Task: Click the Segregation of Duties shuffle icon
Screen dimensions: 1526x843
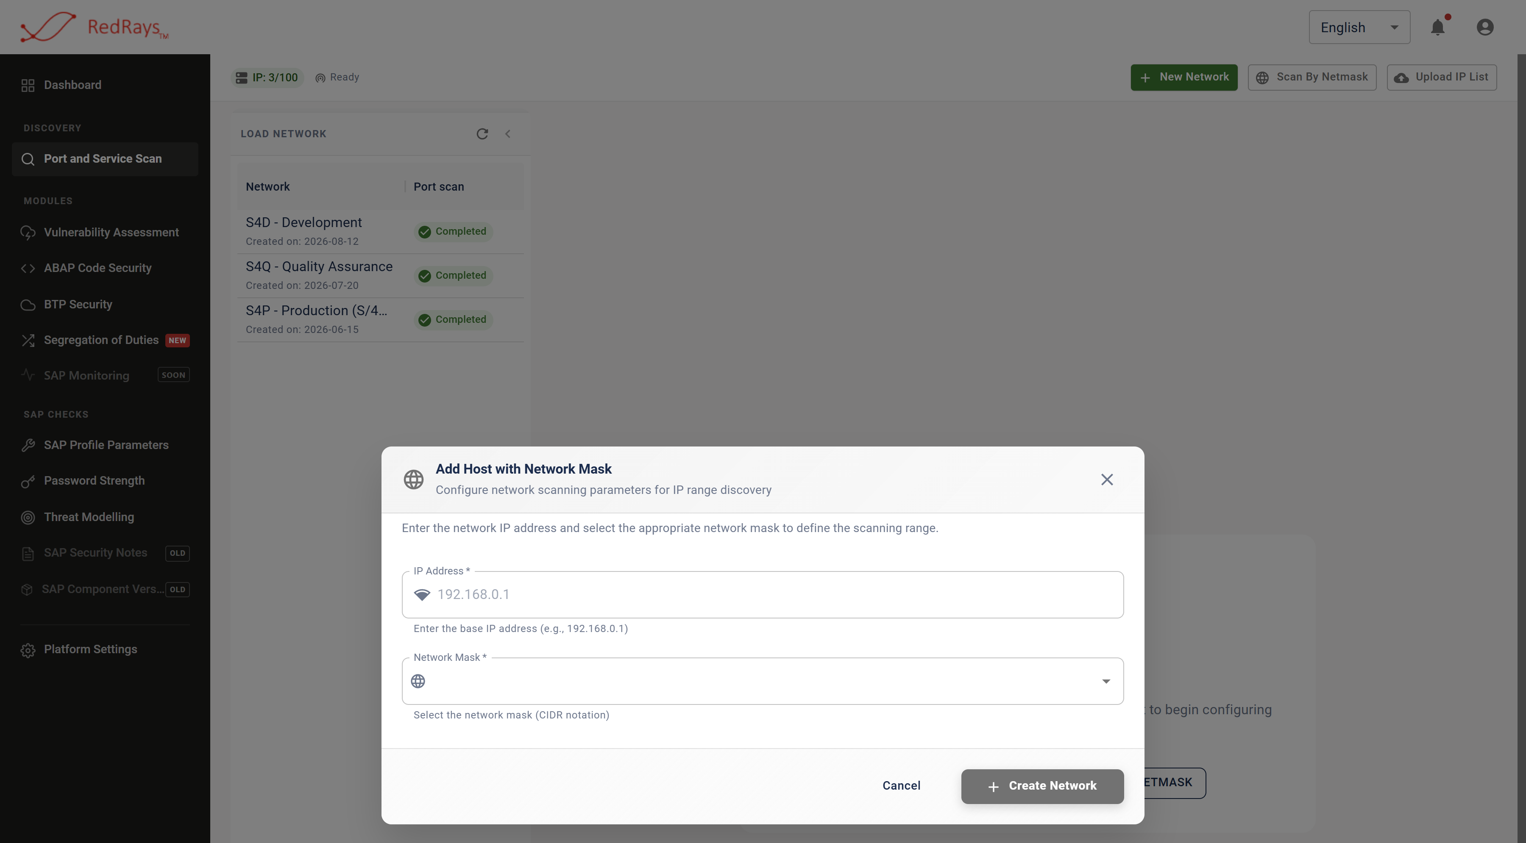Action: click(x=28, y=341)
